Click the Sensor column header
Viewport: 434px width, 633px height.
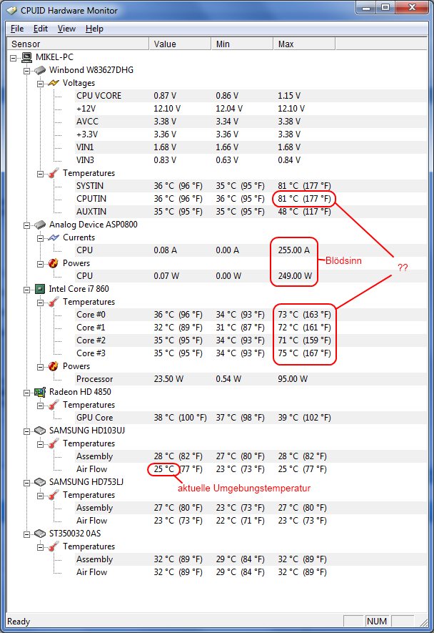click(x=79, y=44)
